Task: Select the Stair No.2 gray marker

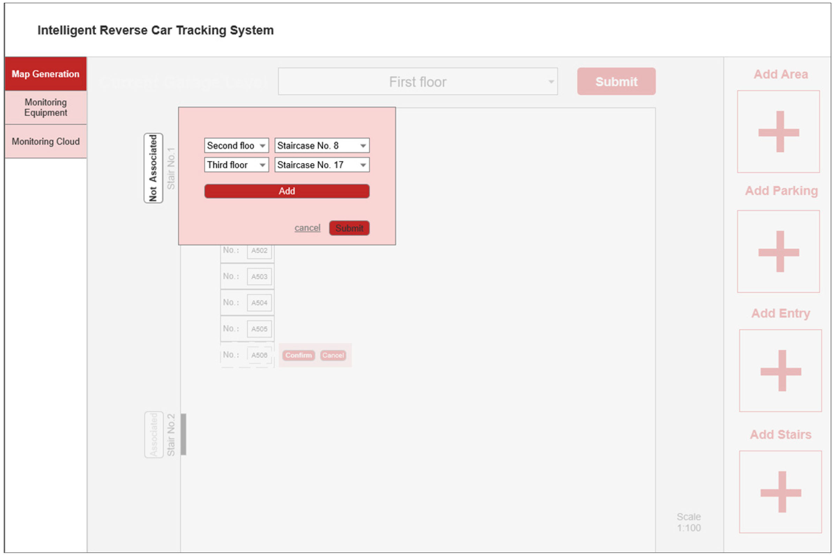Action: (x=183, y=434)
